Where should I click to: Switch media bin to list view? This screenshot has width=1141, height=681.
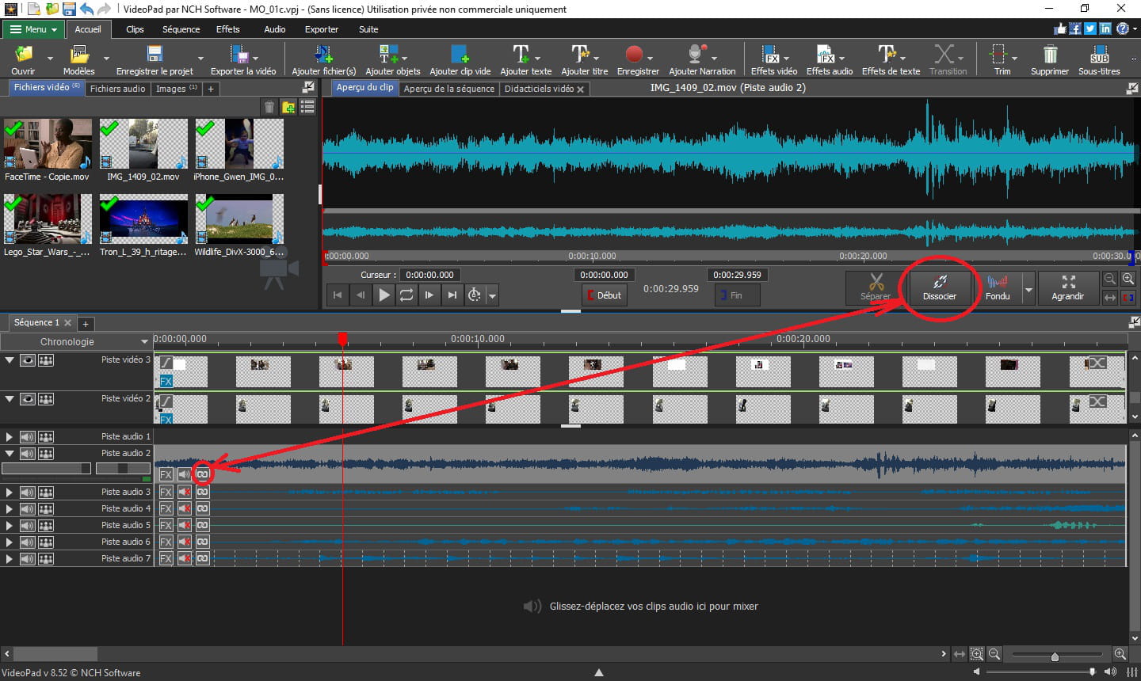tap(307, 107)
